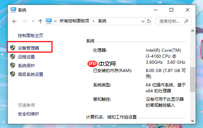The height and width of the screenshot is (128, 203).
Task: Click the 处理器: label
Action: click(100, 50)
